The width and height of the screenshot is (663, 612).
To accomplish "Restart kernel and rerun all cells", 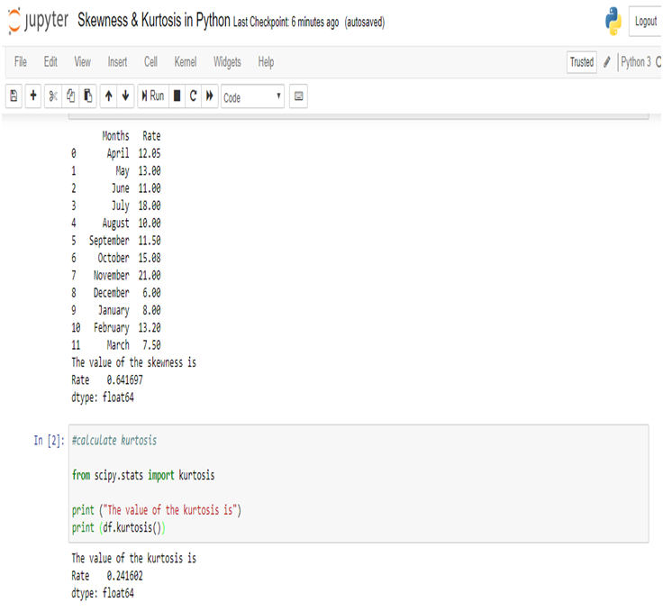I will tap(210, 96).
